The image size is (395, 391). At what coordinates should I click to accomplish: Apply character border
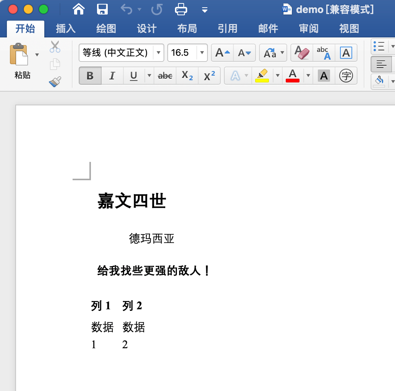[x=346, y=53]
